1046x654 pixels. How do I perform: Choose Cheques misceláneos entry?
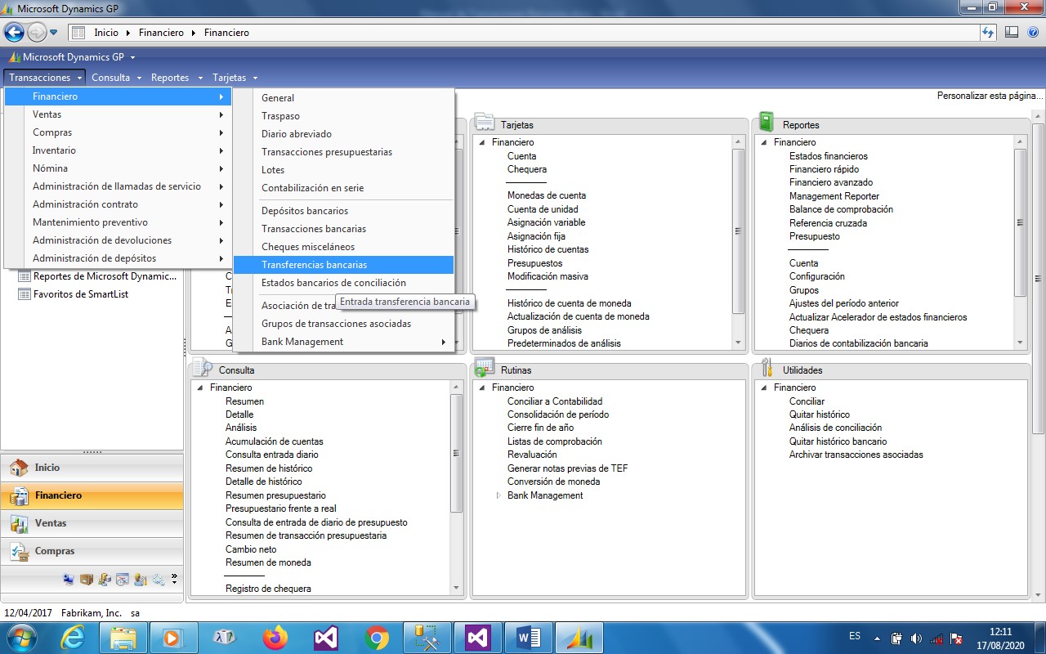click(343, 247)
